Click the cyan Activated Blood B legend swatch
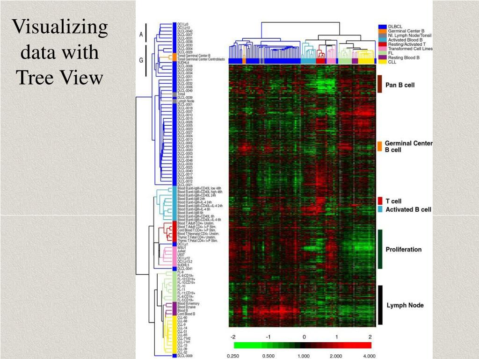479x359 pixels. point(383,40)
